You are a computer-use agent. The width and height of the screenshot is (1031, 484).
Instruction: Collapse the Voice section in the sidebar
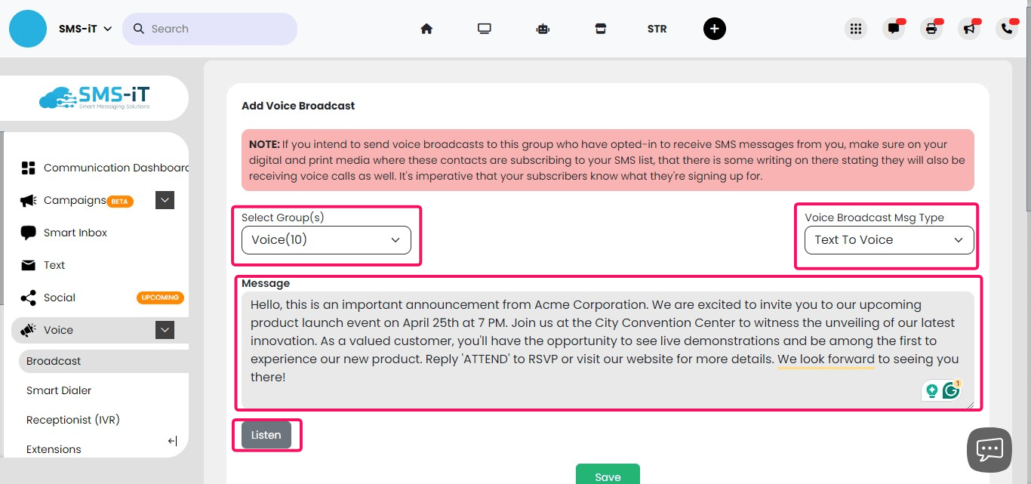[x=164, y=330]
